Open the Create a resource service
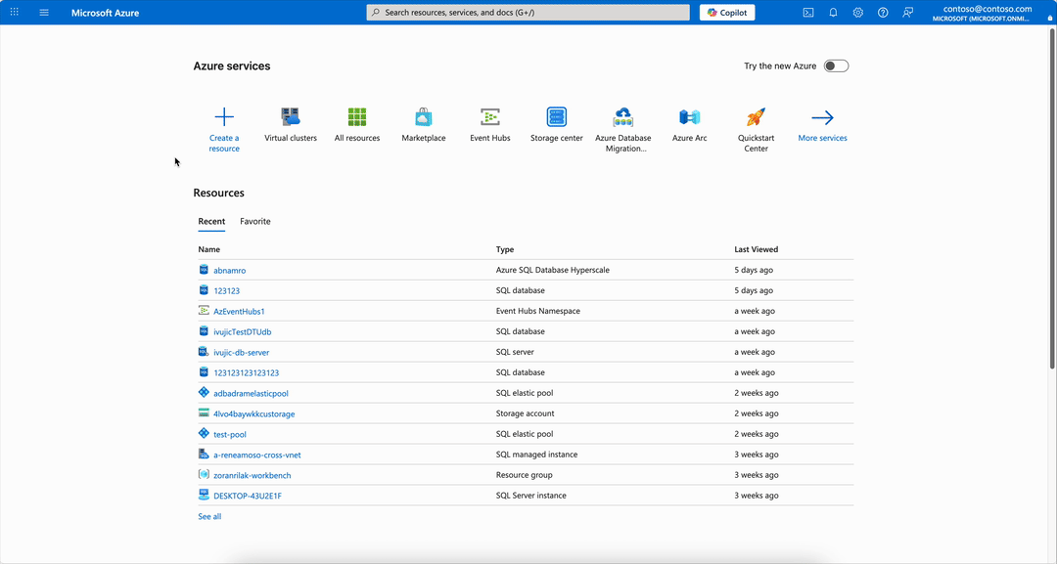 pos(224,122)
